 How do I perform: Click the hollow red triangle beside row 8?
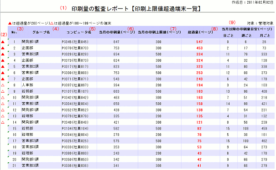click(x=3, y=85)
